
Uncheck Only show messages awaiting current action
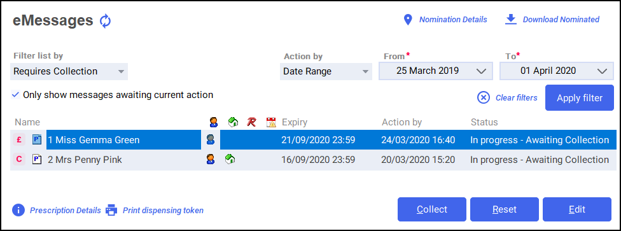[15, 95]
